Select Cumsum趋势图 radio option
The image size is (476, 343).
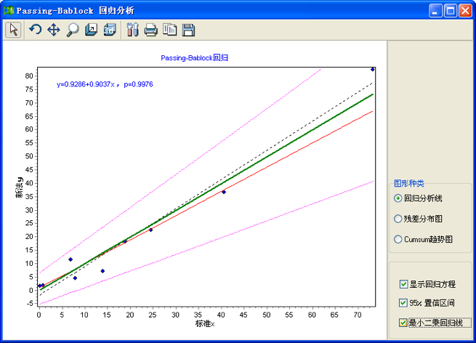[x=398, y=239]
